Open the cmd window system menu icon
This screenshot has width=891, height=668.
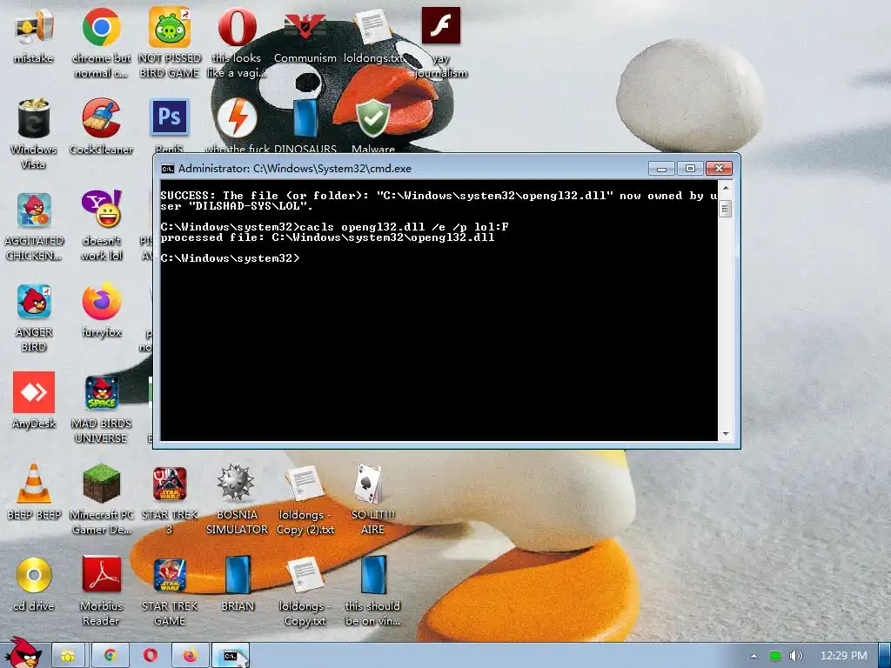click(167, 168)
